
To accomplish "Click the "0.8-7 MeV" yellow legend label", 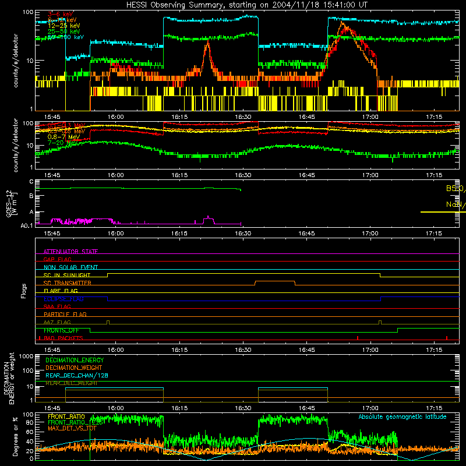I will (63, 137).
